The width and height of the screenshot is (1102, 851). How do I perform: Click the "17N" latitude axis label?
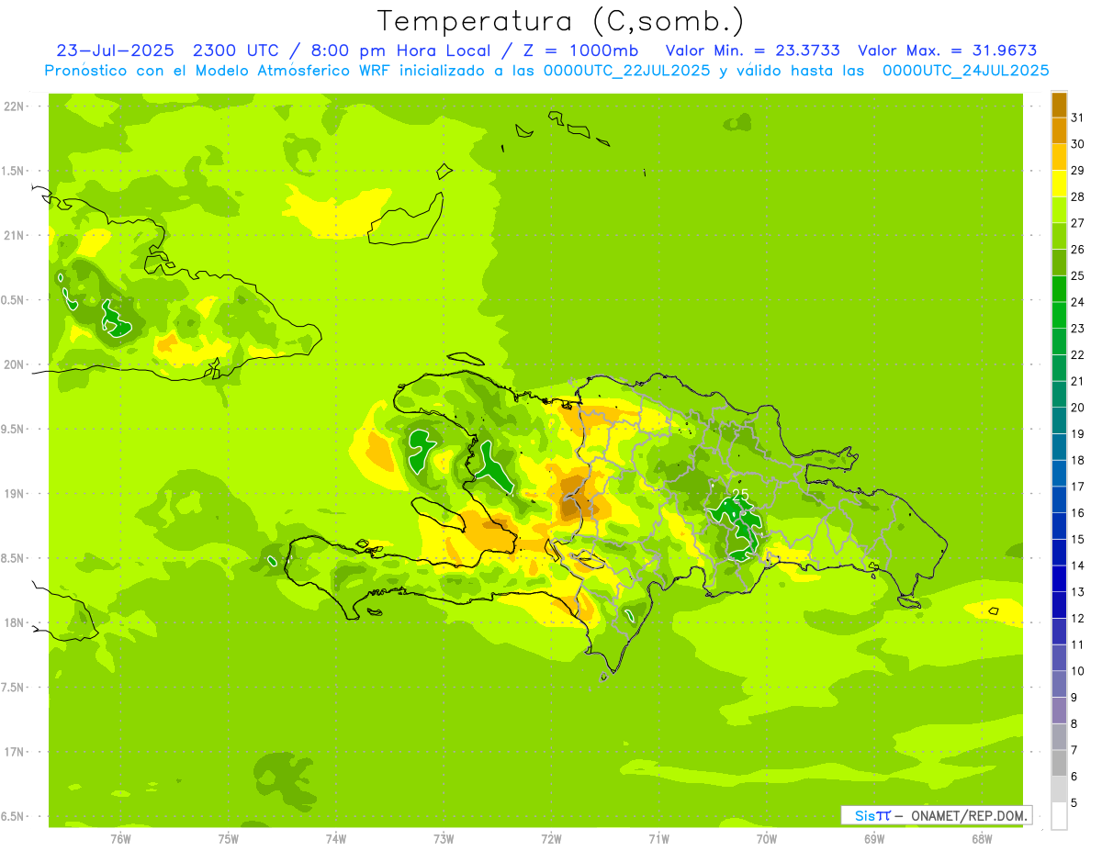pyautogui.click(x=14, y=752)
